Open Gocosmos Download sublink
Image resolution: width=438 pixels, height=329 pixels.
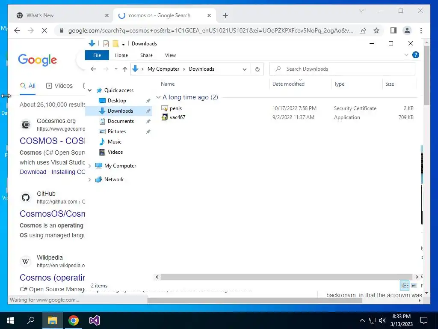click(33, 172)
